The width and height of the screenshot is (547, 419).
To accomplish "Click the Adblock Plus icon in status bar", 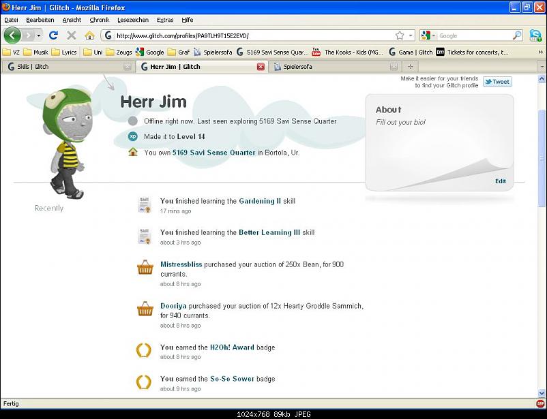I will [x=540, y=404].
